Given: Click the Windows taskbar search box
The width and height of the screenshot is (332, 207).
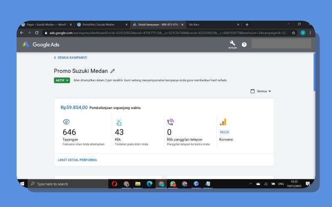Looking at the screenshot, I should coord(68,184).
